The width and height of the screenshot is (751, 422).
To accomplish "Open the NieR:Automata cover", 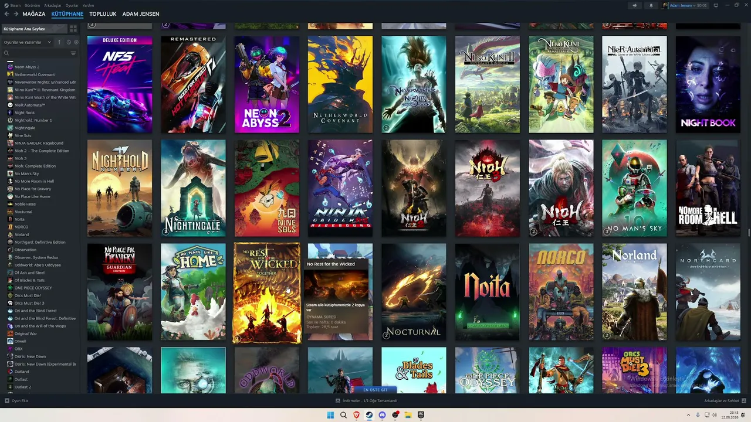I will click(x=634, y=84).
